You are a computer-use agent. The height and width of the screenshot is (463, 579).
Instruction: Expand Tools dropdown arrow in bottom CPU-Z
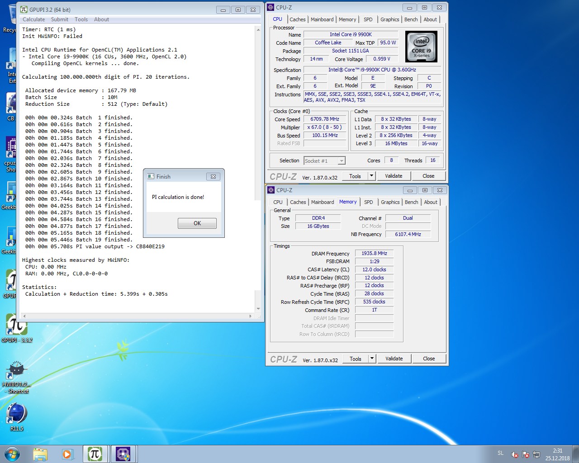coord(372,359)
